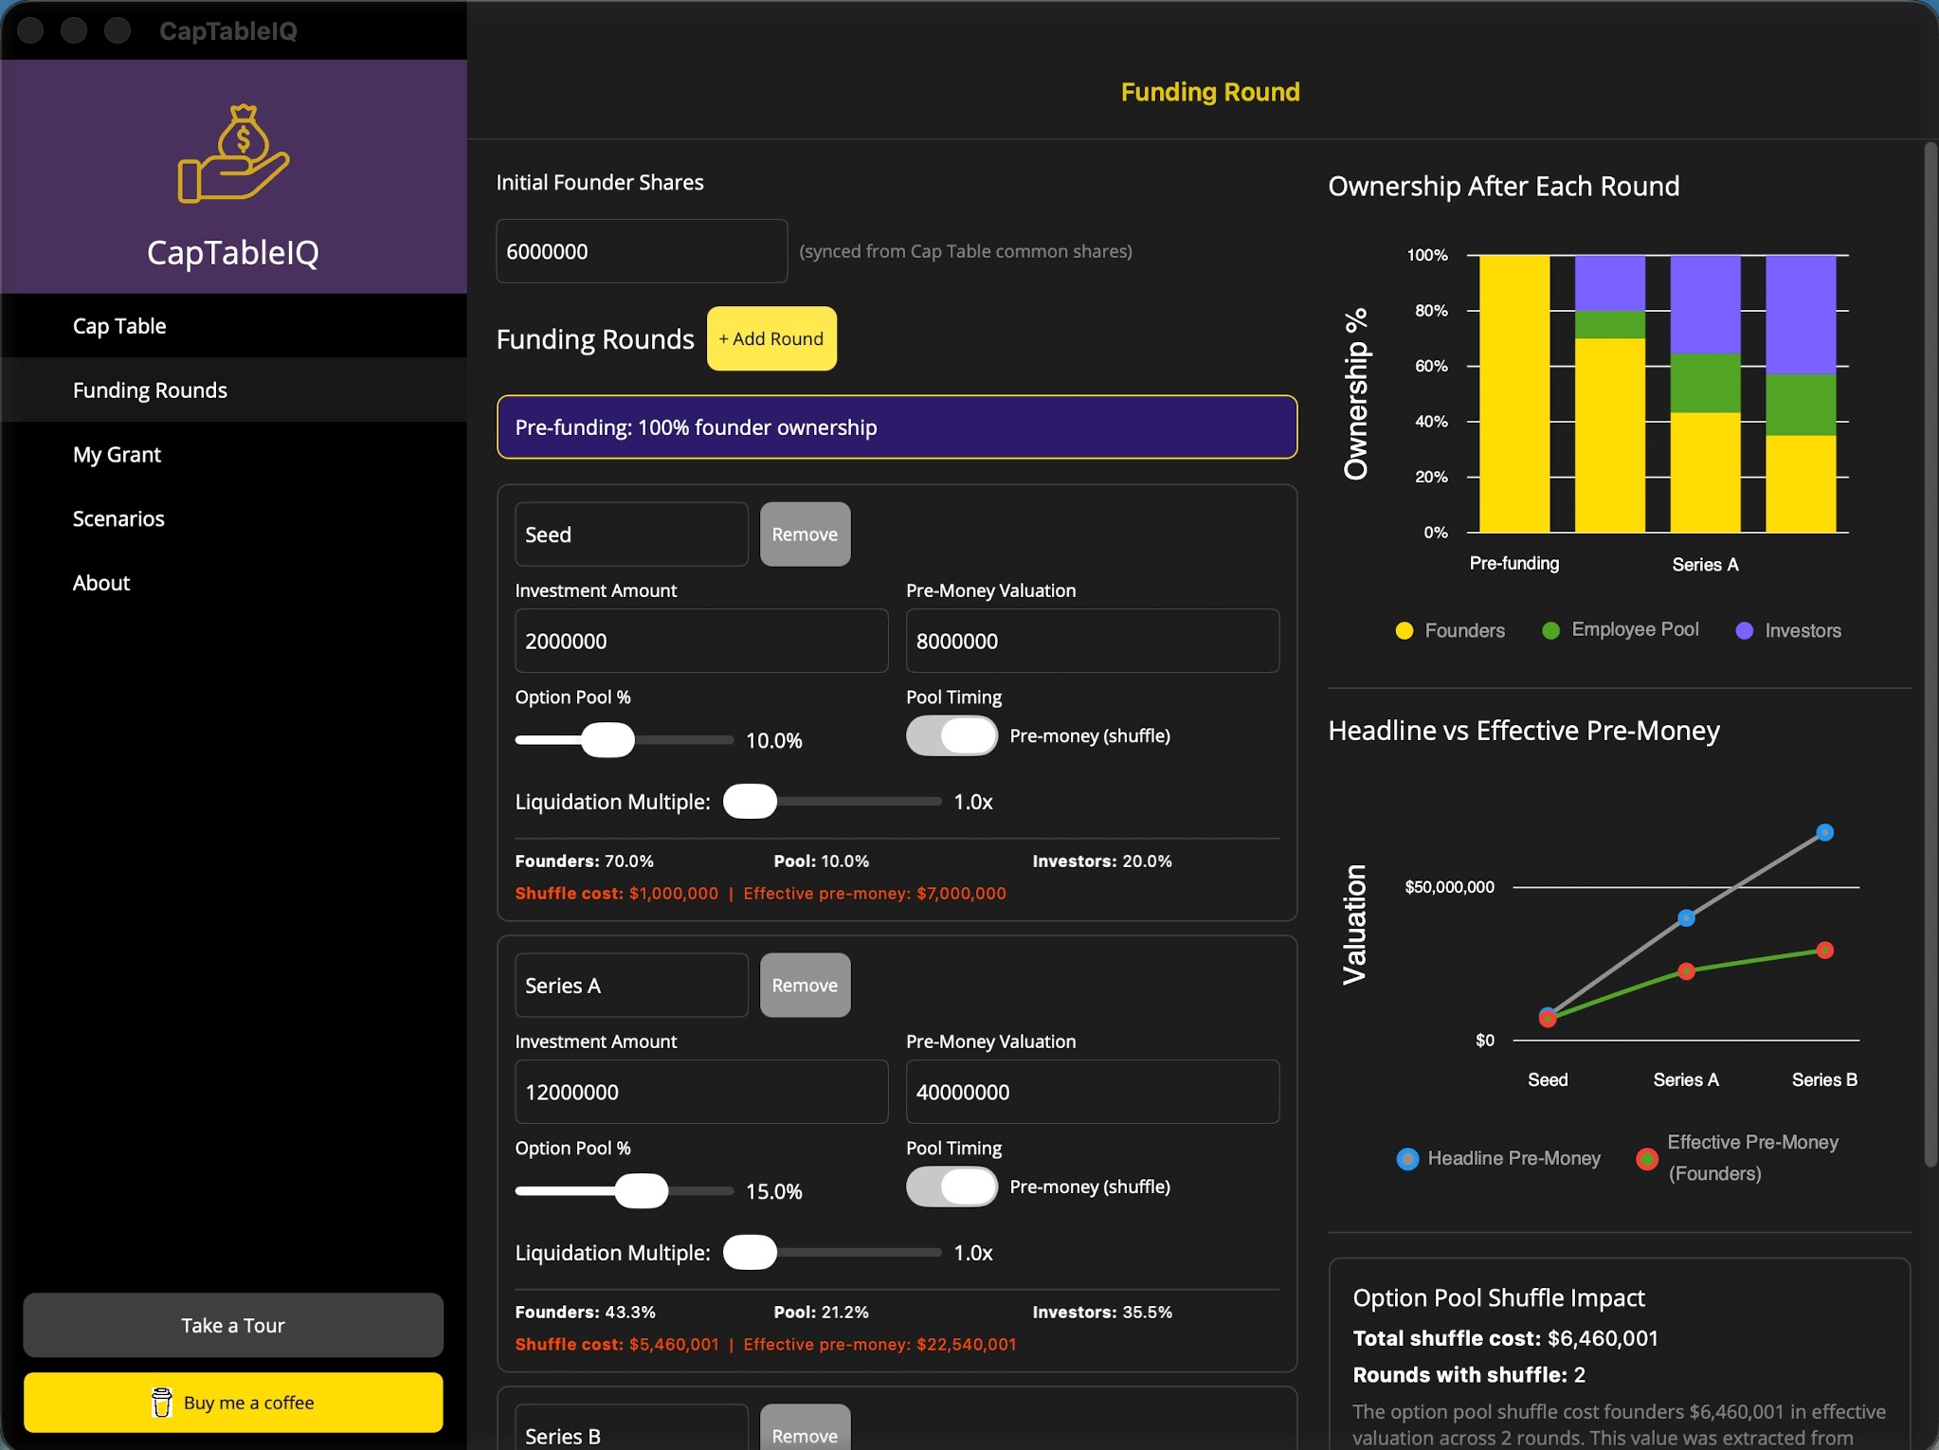This screenshot has width=1939, height=1450.
Task: Click the Effective Pre-Money red legend marker
Action: coord(1647,1159)
